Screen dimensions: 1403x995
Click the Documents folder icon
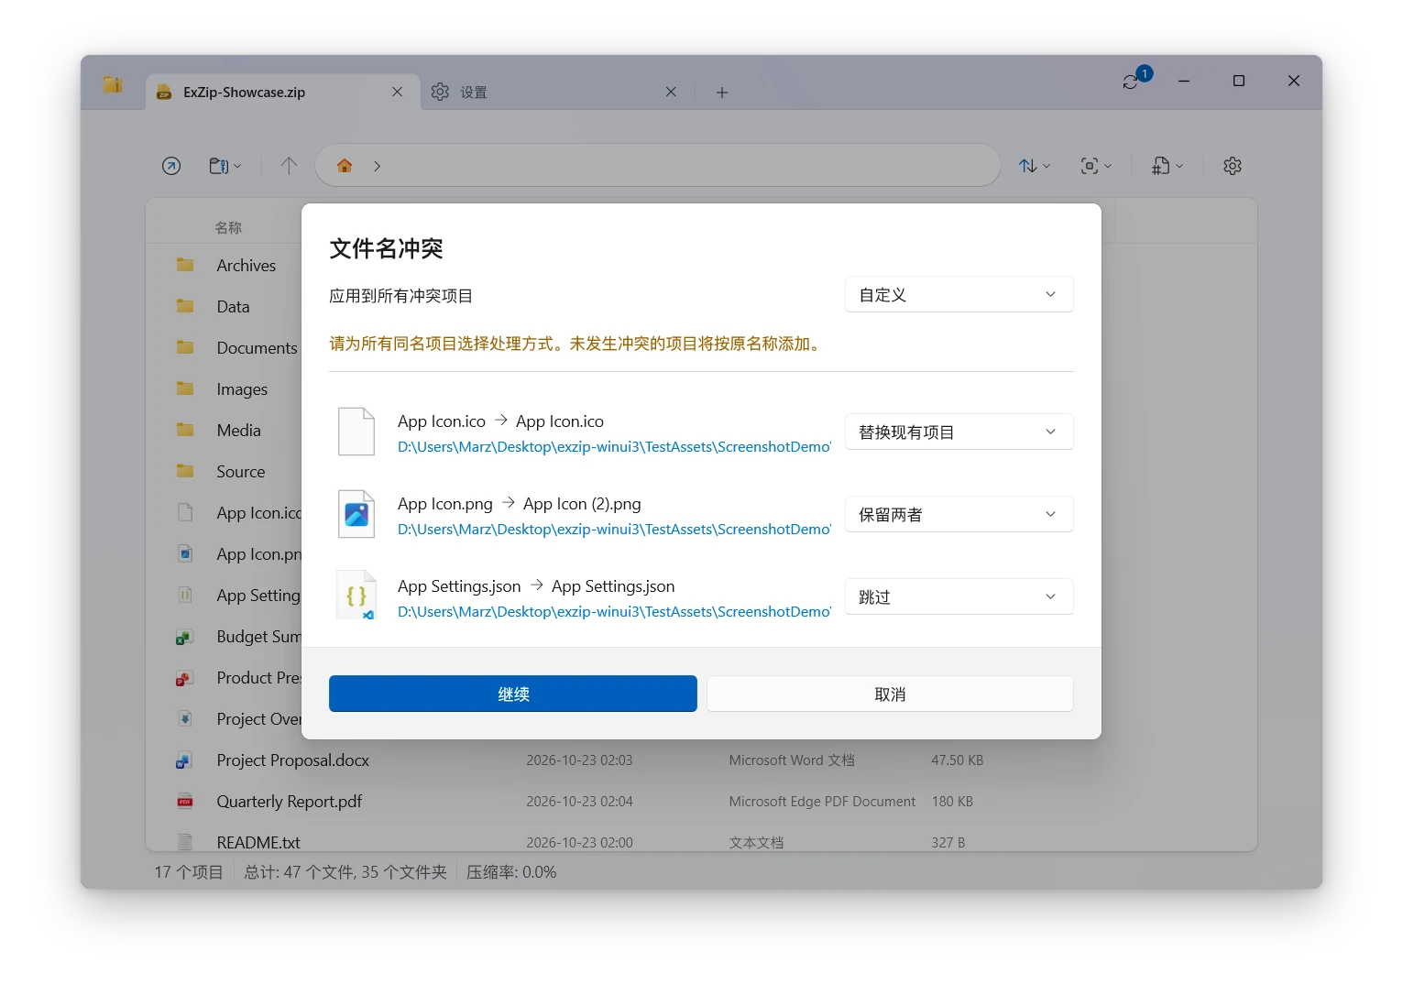click(x=185, y=347)
